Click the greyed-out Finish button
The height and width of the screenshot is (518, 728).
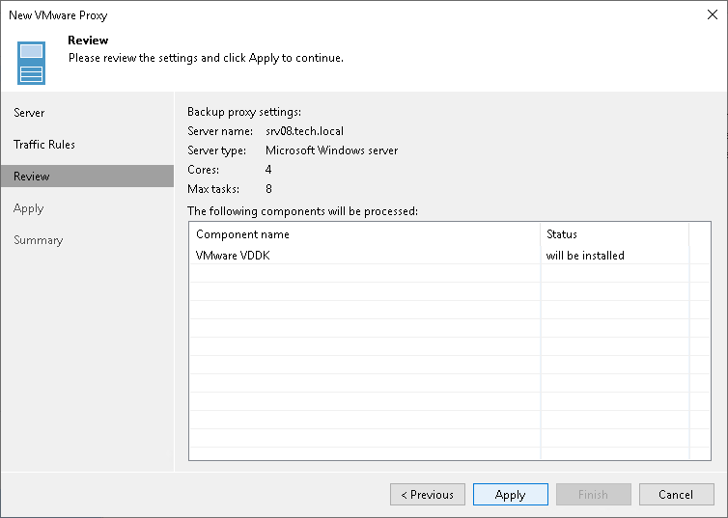point(594,494)
